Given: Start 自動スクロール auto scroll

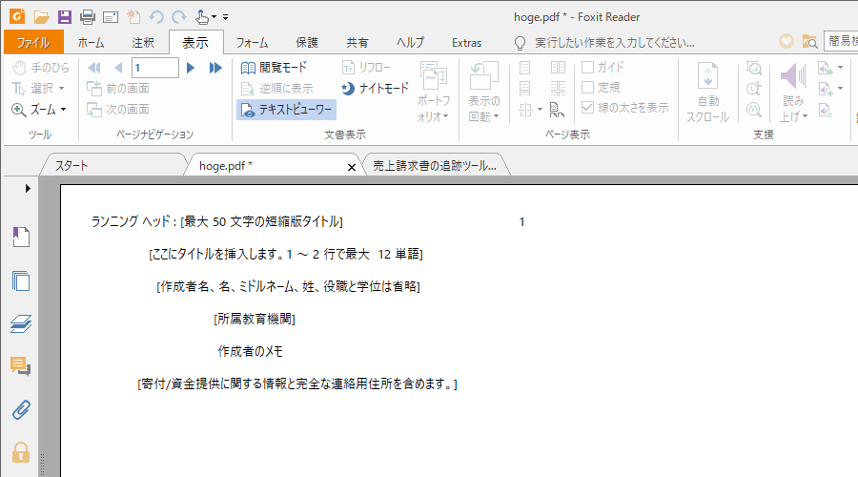Looking at the screenshot, I should [x=707, y=93].
